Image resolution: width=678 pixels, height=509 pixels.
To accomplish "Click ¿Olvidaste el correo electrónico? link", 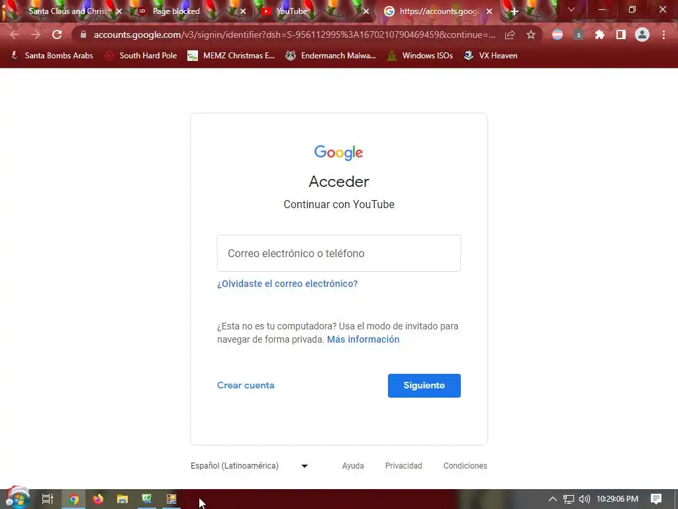I will (x=287, y=284).
